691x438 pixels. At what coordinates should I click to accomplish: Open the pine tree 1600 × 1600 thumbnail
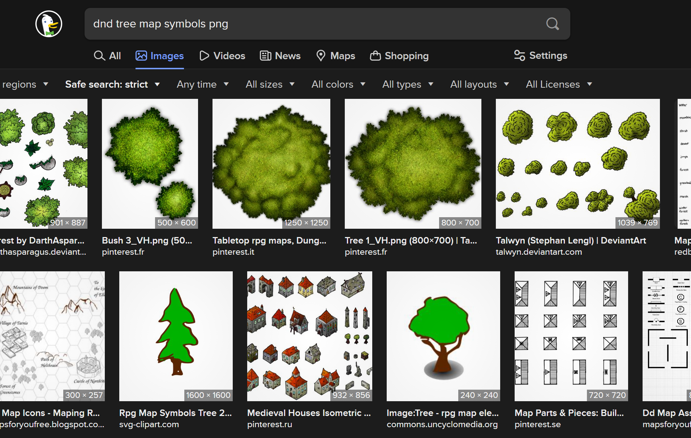click(x=176, y=336)
